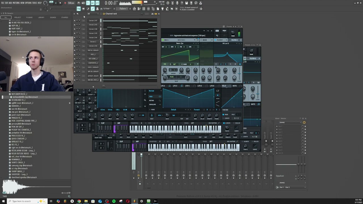
Task: Click the download arrow icon in toolbar
Action: pyautogui.click(x=201, y=3)
